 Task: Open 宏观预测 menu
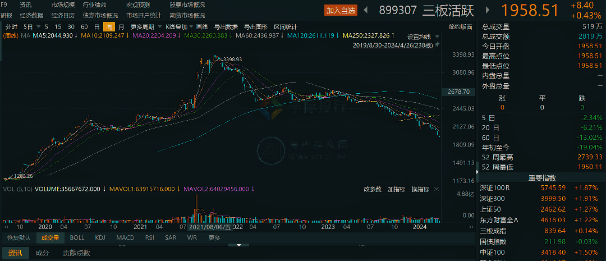point(138,5)
